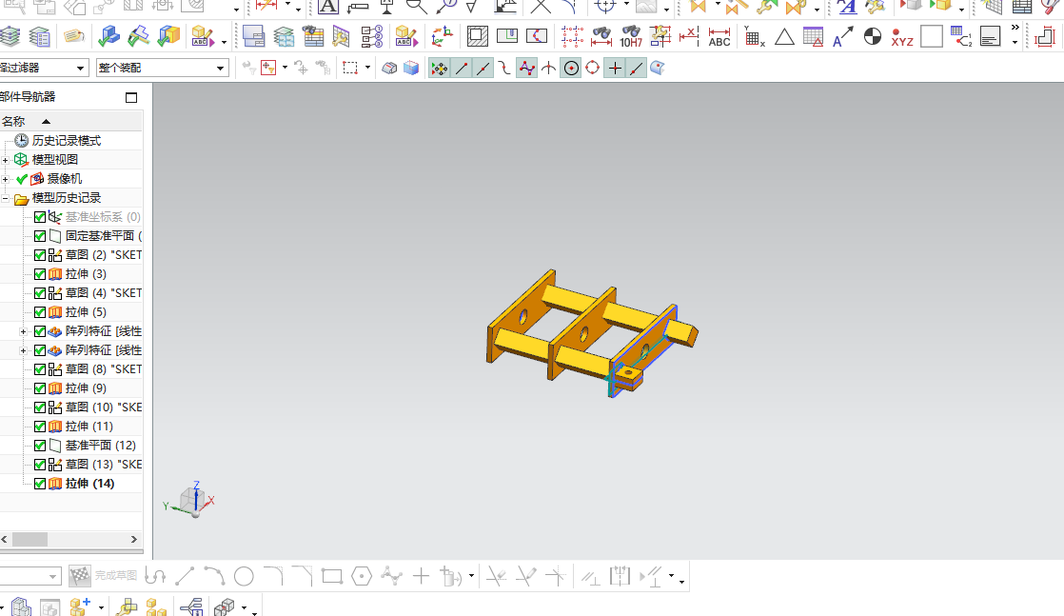Click the navigator scrollbar right arrow
The width and height of the screenshot is (1064, 616).
click(134, 539)
